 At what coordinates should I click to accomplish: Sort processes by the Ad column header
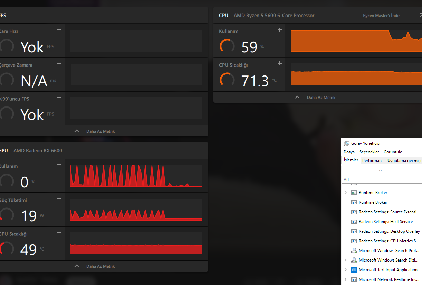click(x=346, y=180)
